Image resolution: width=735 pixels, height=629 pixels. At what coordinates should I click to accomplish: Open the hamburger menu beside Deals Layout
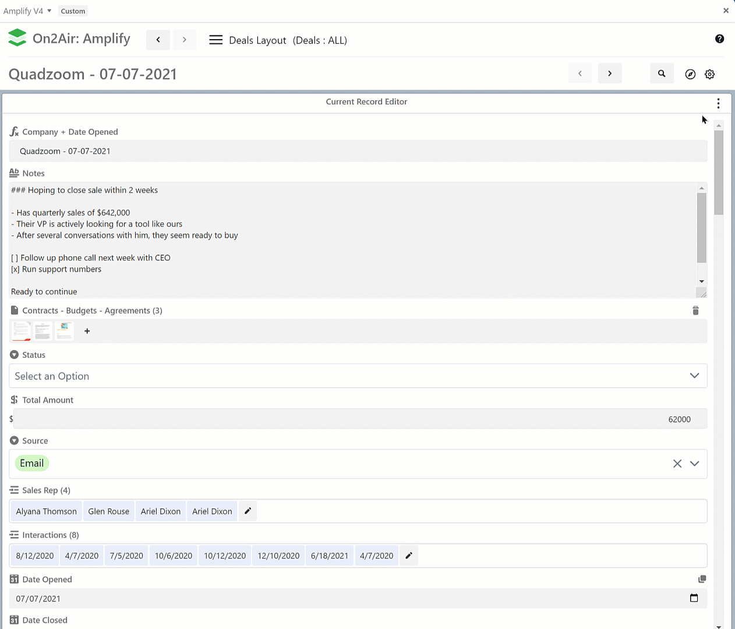tap(215, 40)
